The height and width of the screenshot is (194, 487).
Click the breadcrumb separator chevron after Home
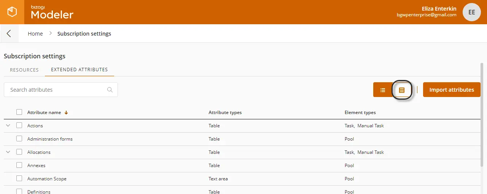(x=50, y=34)
